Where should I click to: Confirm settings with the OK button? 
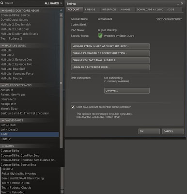149,131
